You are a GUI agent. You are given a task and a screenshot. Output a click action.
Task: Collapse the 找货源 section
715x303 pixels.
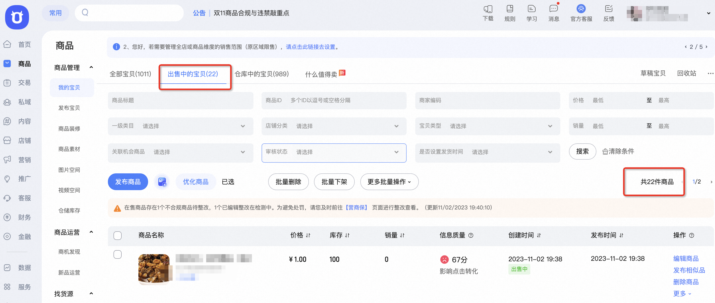click(91, 294)
